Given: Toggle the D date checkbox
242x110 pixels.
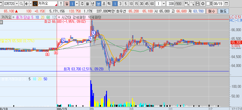Looking at the screenshot, I should click(x=208, y=4).
